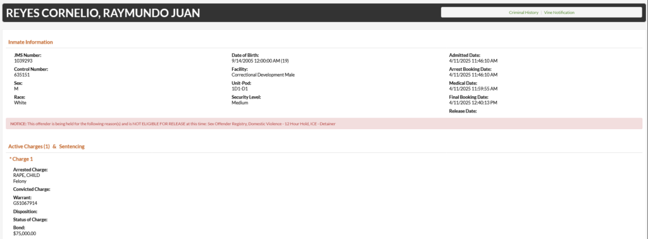The image size is (648, 239).
Task: Select Unit-Pod value 1D1-D1
Action: click(240, 89)
